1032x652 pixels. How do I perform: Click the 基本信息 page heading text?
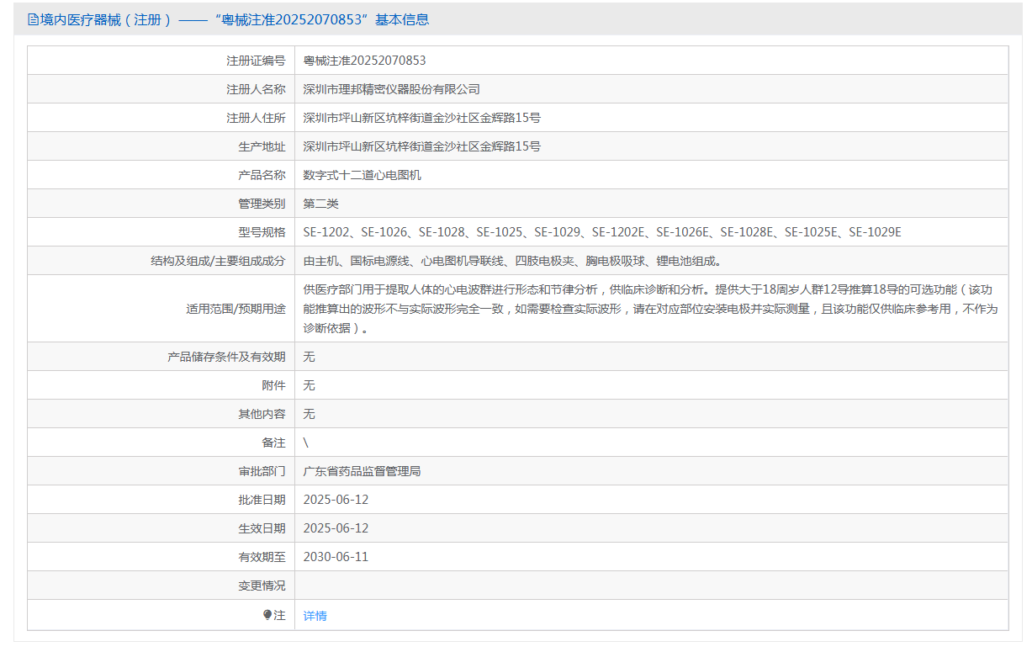point(402,19)
